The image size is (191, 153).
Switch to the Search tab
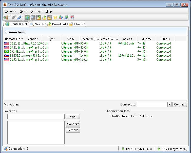(37, 24)
